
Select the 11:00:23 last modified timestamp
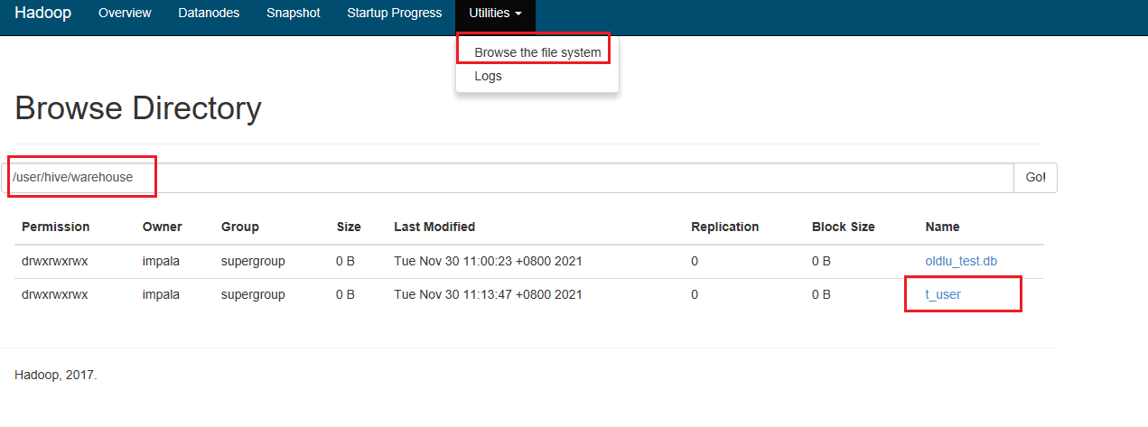tap(488, 261)
